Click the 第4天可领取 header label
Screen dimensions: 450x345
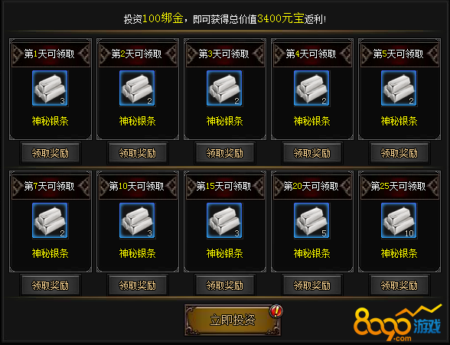coord(311,54)
